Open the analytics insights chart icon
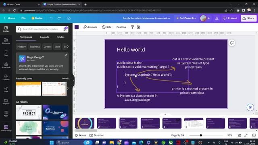 217,18
